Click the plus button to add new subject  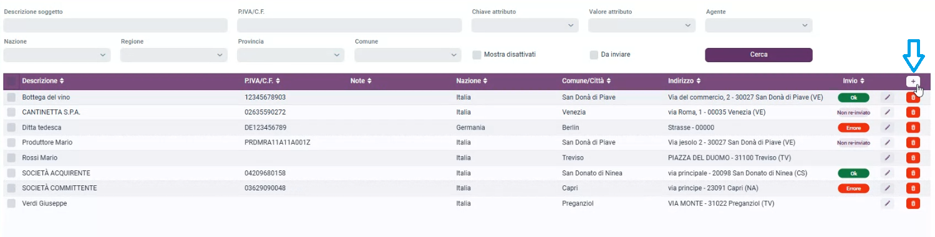tap(913, 81)
